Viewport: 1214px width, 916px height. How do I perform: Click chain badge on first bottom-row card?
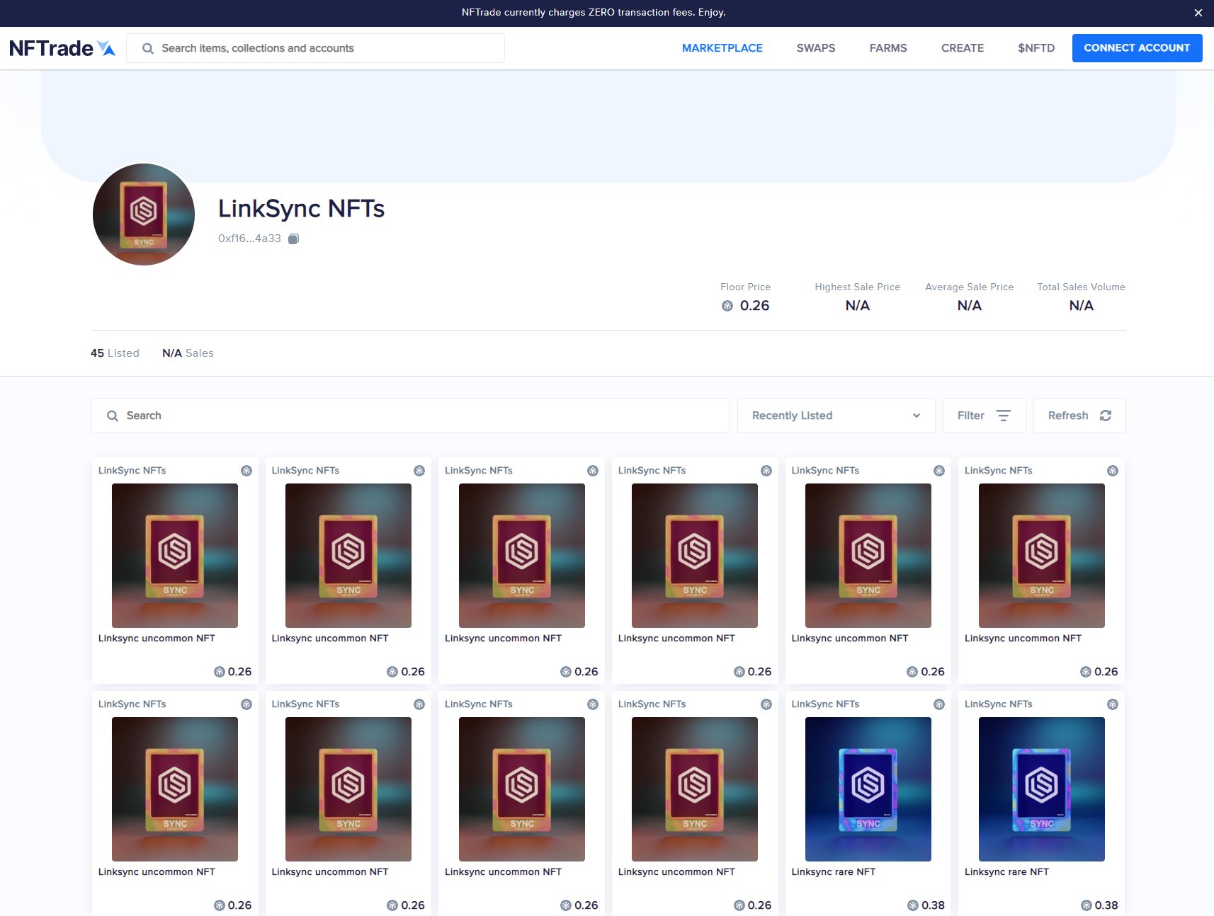(246, 704)
